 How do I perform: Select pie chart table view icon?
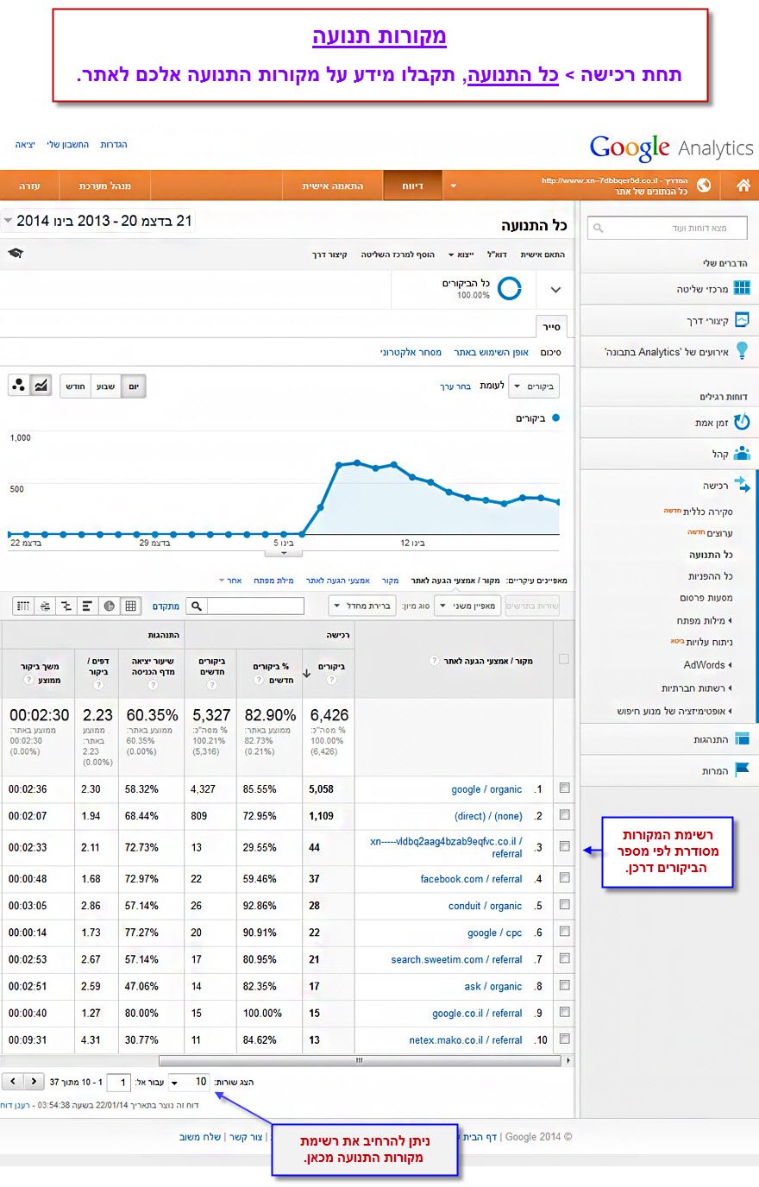coord(110,606)
